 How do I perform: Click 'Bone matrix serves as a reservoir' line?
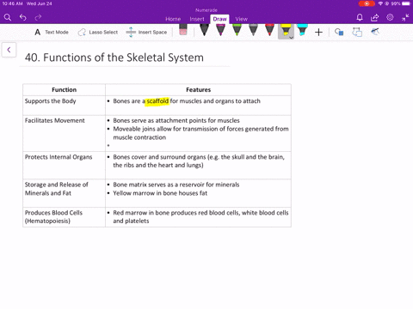(x=176, y=185)
